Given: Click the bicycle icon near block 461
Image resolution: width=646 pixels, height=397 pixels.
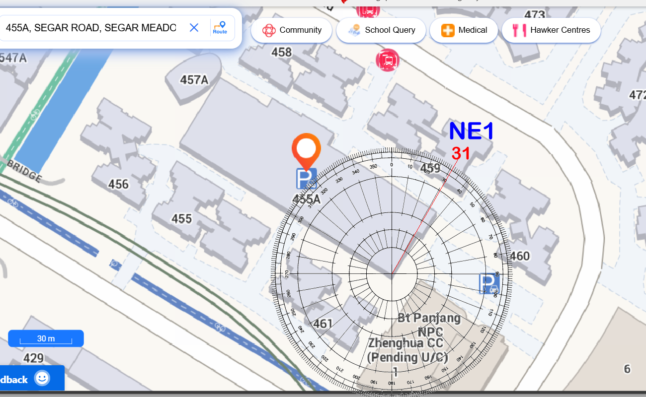Looking at the screenshot, I should click(220, 328).
